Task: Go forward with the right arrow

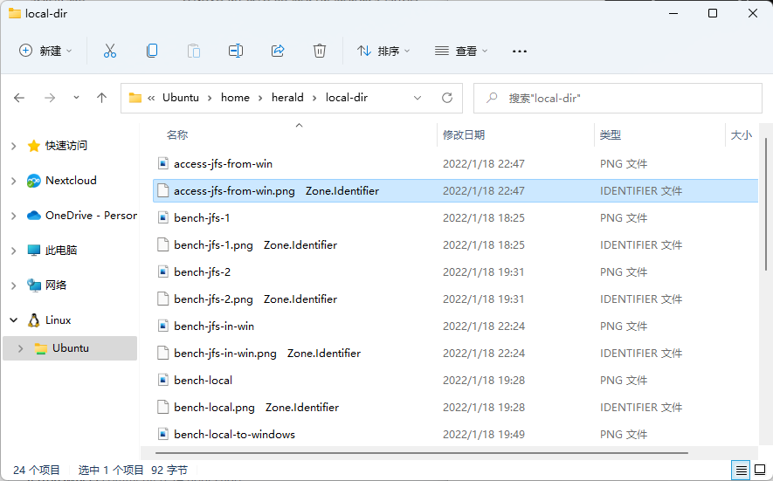Action: pos(50,98)
